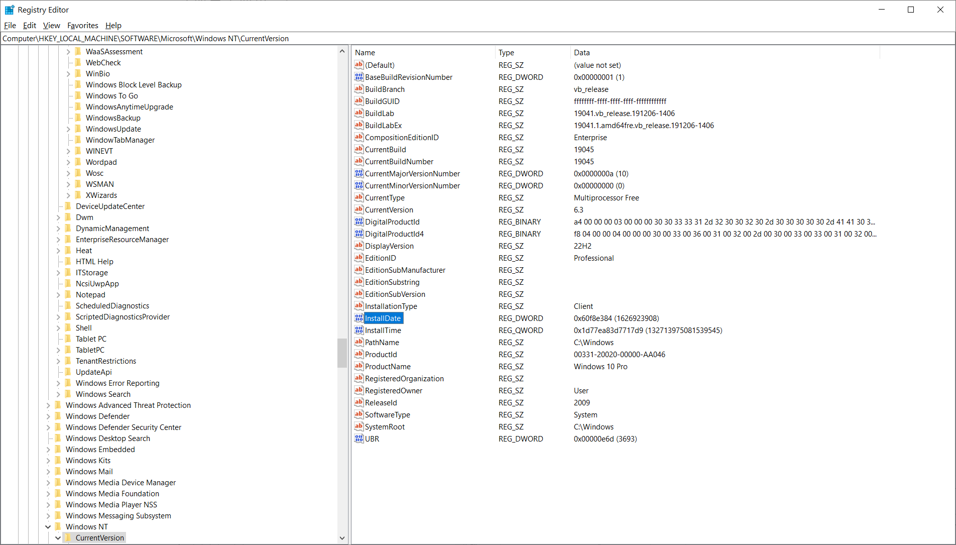Select the InstallTime QWORD icon
Image resolution: width=956 pixels, height=545 pixels.
coord(358,330)
